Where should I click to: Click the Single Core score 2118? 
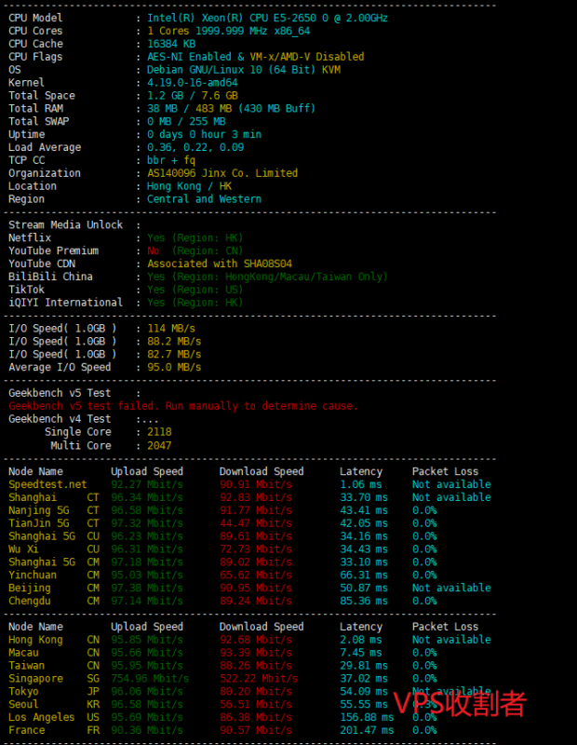(159, 432)
